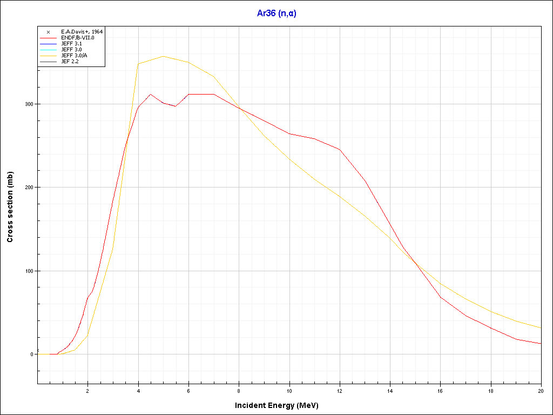This screenshot has height=415, width=553.
Task: Click the red curve's endpoint at 20 MeV
Action: point(541,344)
